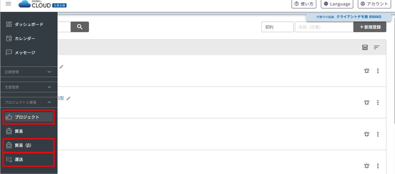The image size is (395, 174).
Task: Click the pencil edit icon beside 3型
Action: click(x=68, y=99)
